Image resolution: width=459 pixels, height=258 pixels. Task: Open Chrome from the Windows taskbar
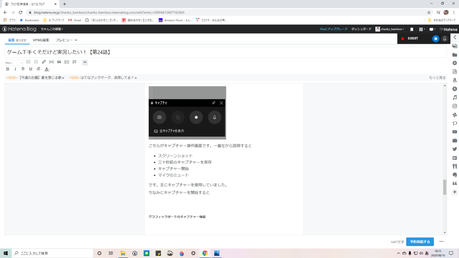pos(205,253)
